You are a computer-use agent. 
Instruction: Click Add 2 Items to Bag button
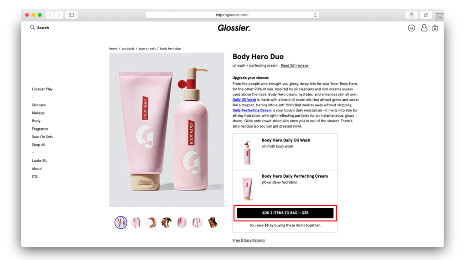coord(285,213)
